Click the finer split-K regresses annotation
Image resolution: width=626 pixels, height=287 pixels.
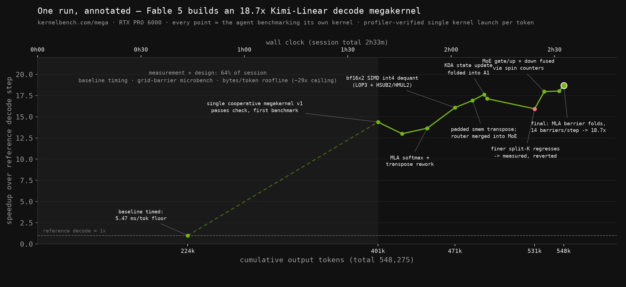pyautogui.click(x=525, y=152)
